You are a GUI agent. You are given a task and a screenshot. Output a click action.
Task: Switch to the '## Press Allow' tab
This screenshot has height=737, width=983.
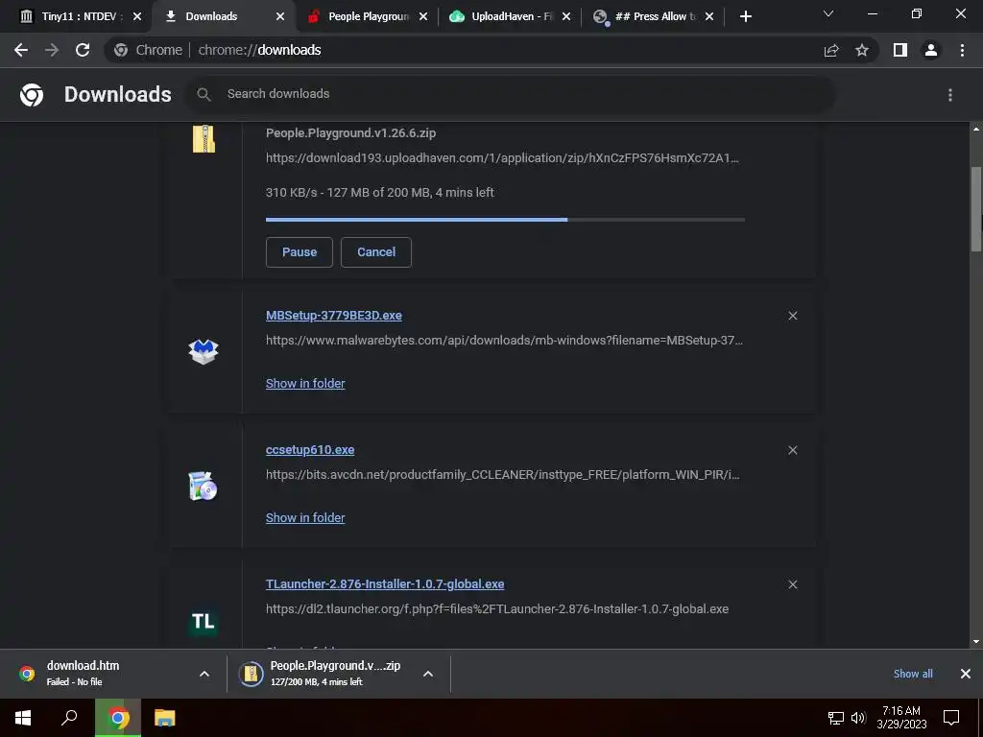click(x=655, y=16)
